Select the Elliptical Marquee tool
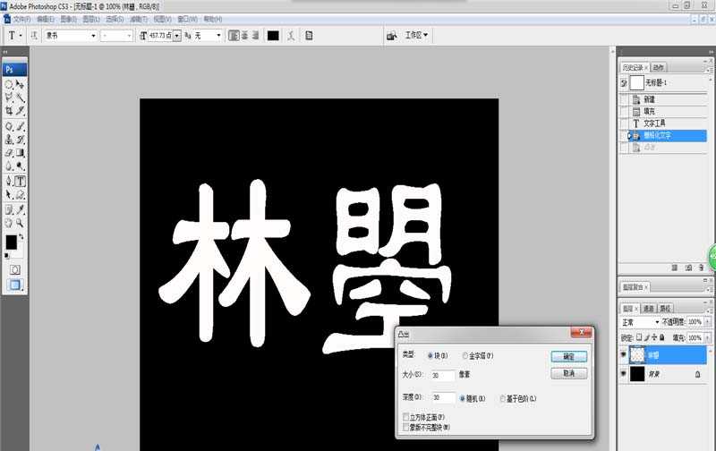 coord(9,84)
